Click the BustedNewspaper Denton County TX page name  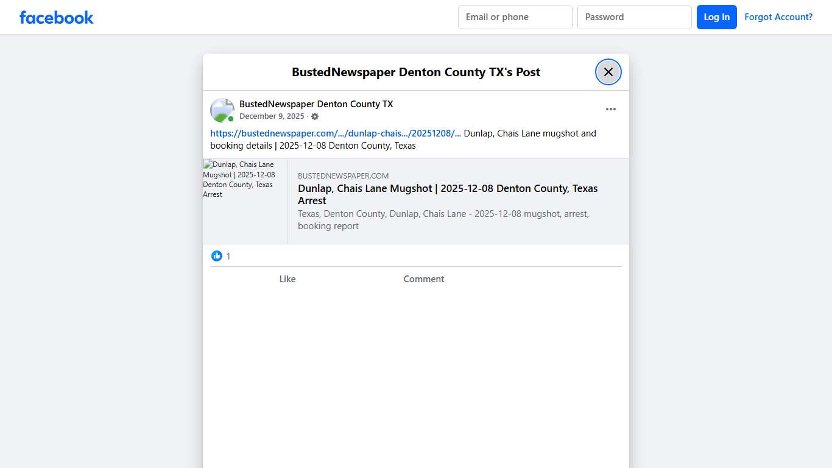pyautogui.click(x=316, y=104)
